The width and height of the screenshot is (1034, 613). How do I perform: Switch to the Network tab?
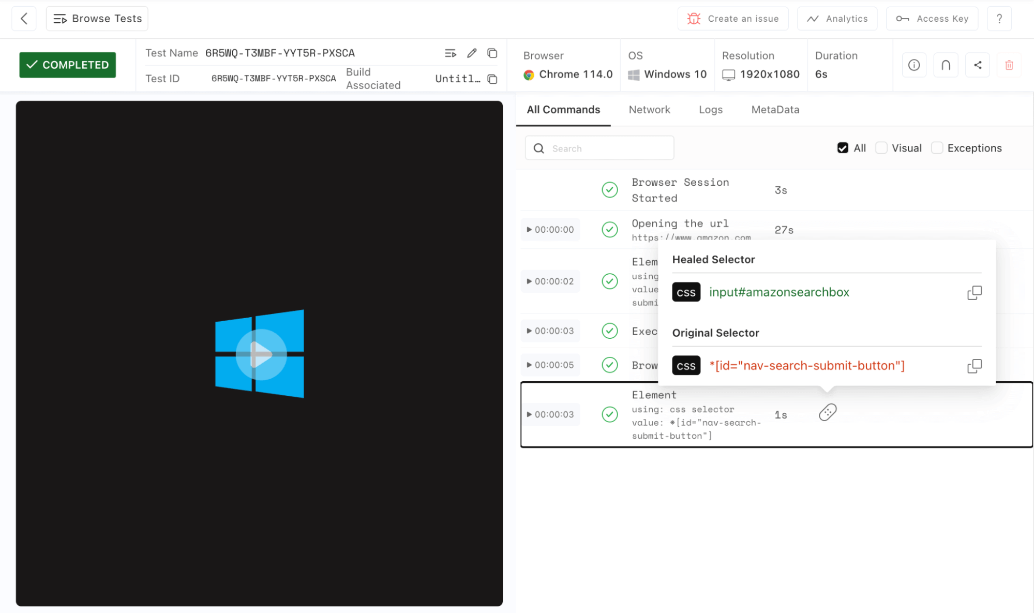[x=650, y=110]
